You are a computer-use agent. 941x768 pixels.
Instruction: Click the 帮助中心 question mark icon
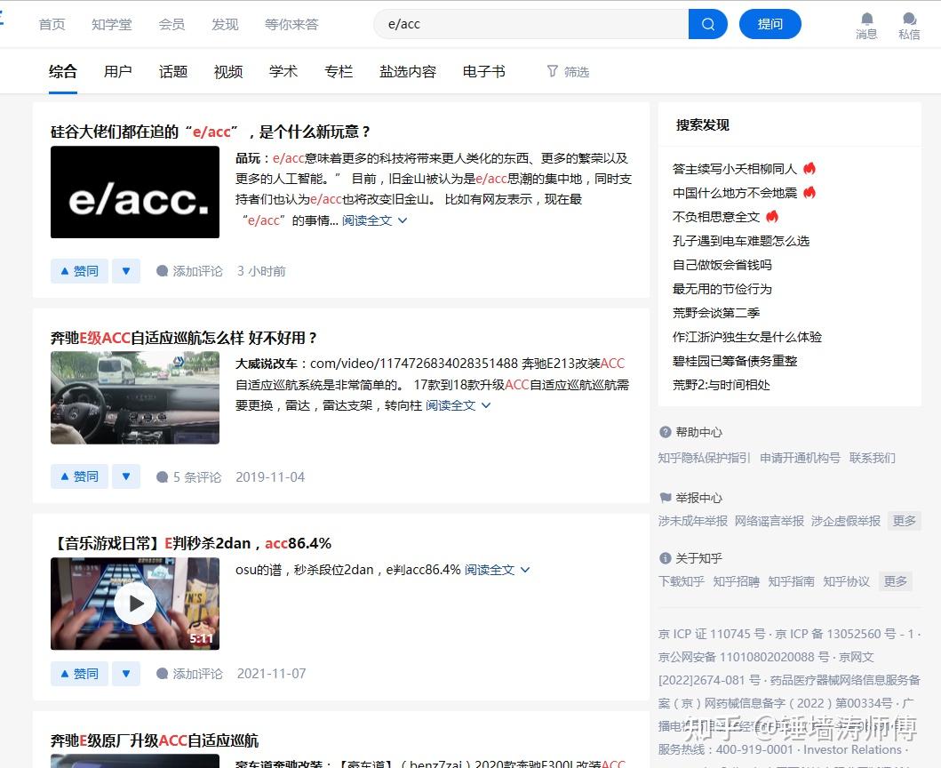click(x=666, y=432)
